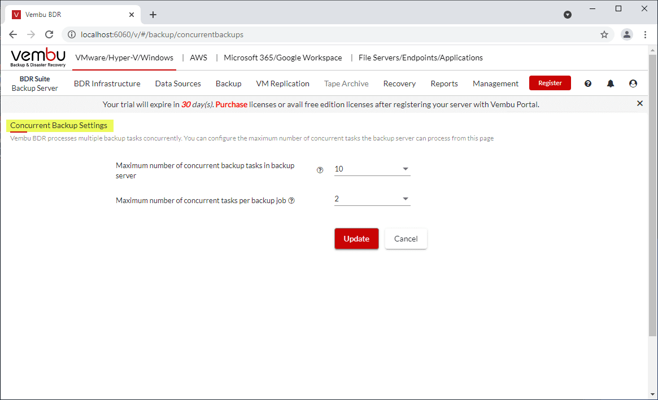658x400 pixels.
Task: Open the maximum concurrent backup tasks dropdown showing 10
Action: coord(372,169)
